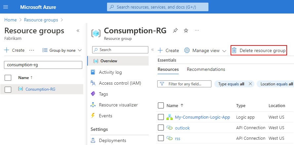Open Resource visualizer from sidebar
The image size is (294, 145).
tap(118, 105)
